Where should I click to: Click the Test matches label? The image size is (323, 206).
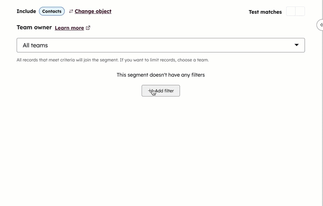265,12
